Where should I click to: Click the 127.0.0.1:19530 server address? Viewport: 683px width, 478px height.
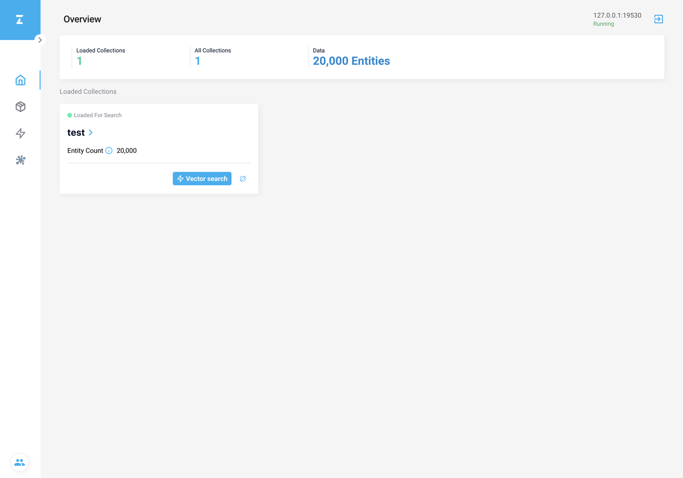coord(617,15)
